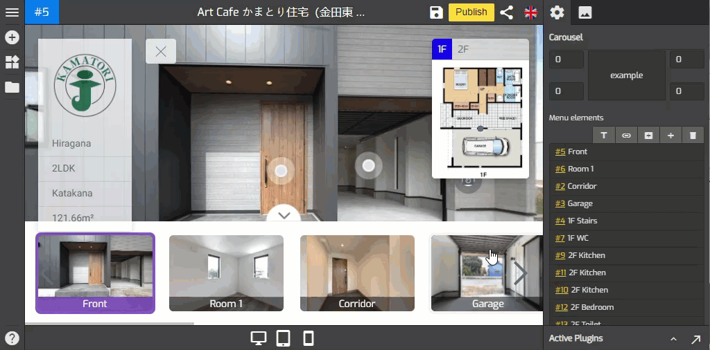This screenshot has width=710, height=350.
Task: Switch to the settings gear tab
Action: point(557,12)
